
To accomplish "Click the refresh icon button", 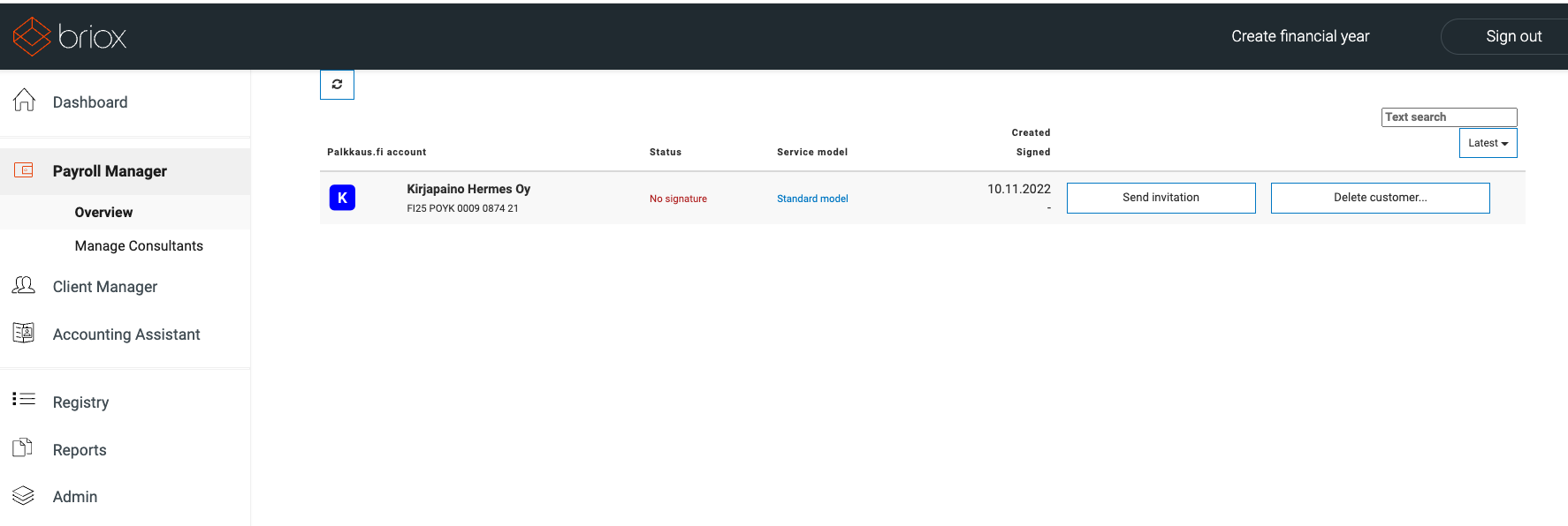I will (337, 85).
